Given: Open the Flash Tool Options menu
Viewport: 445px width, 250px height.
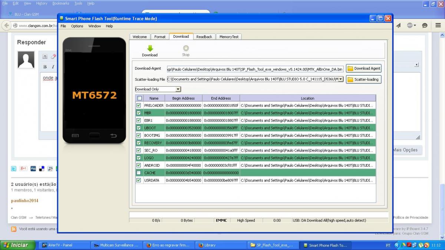Looking at the screenshot, I should click(x=77, y=26).
